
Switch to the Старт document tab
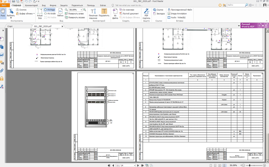[10, 26]
